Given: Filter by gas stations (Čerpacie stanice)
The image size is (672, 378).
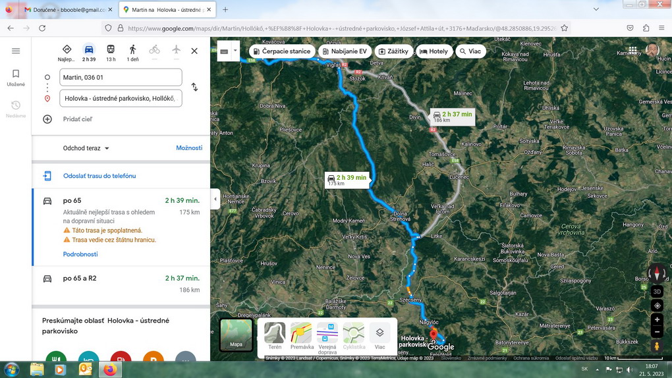Looking at the screenshot, I should tap(282, 51).
